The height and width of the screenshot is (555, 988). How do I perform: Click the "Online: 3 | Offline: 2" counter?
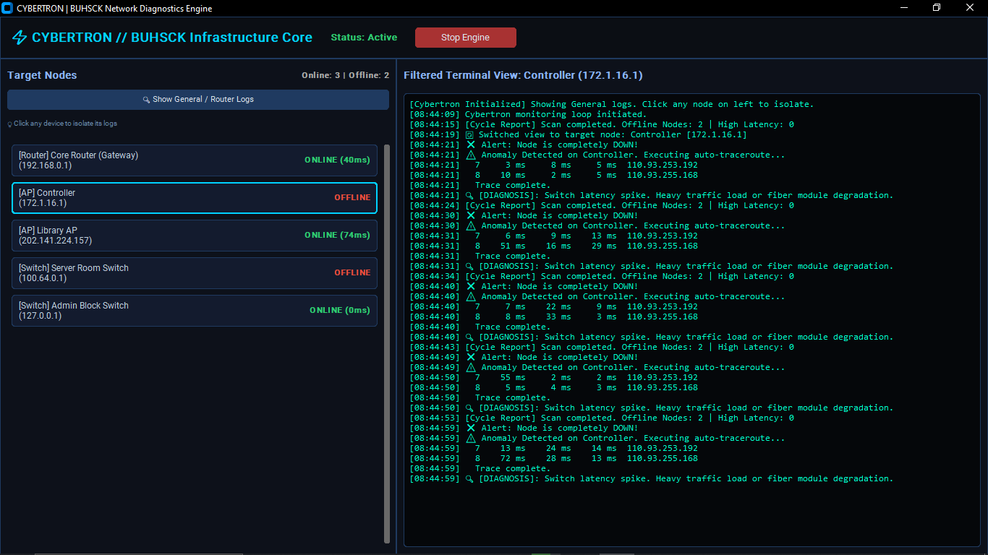click(345, 75)
